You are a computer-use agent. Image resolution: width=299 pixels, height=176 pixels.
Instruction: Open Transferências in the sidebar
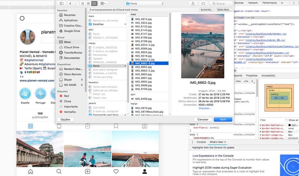point(73,53)
